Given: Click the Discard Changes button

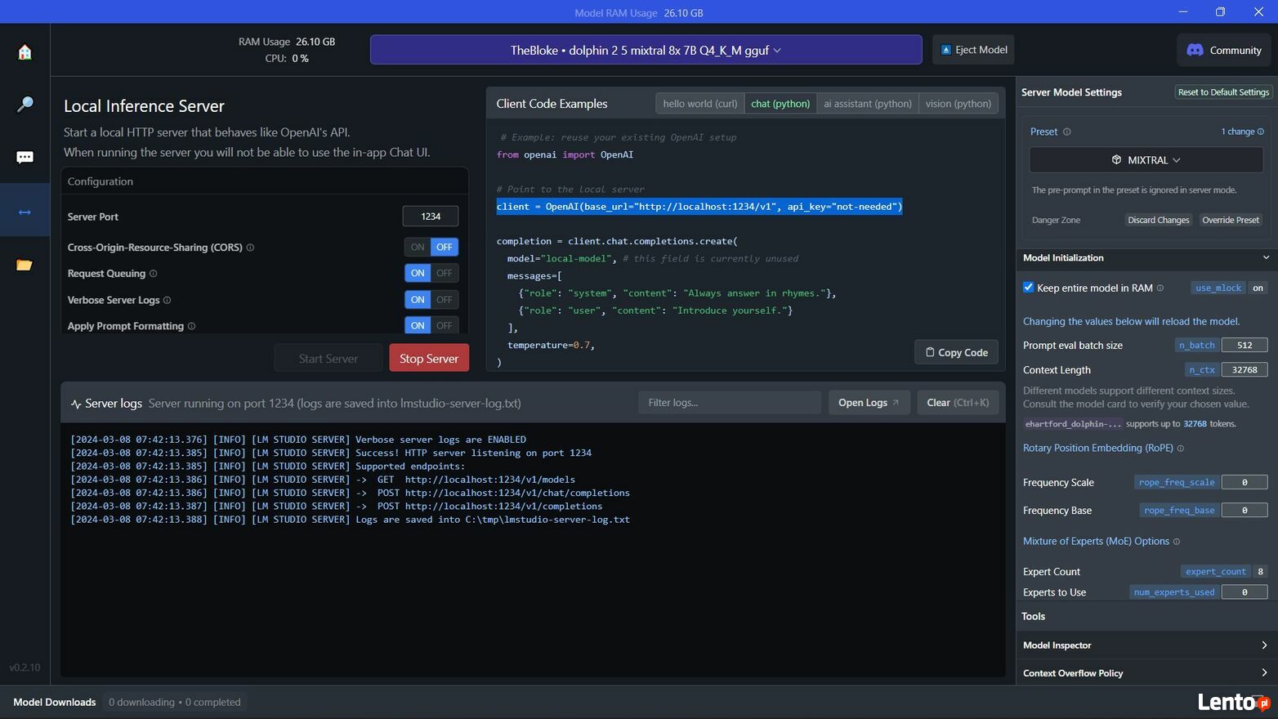Looking at the screenshot, I should 1158,220.
